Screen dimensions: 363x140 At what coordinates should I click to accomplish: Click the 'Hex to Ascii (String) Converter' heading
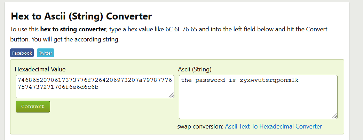click(81, 16)
